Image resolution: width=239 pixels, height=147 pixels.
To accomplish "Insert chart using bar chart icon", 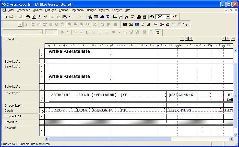I will [139, 17].
